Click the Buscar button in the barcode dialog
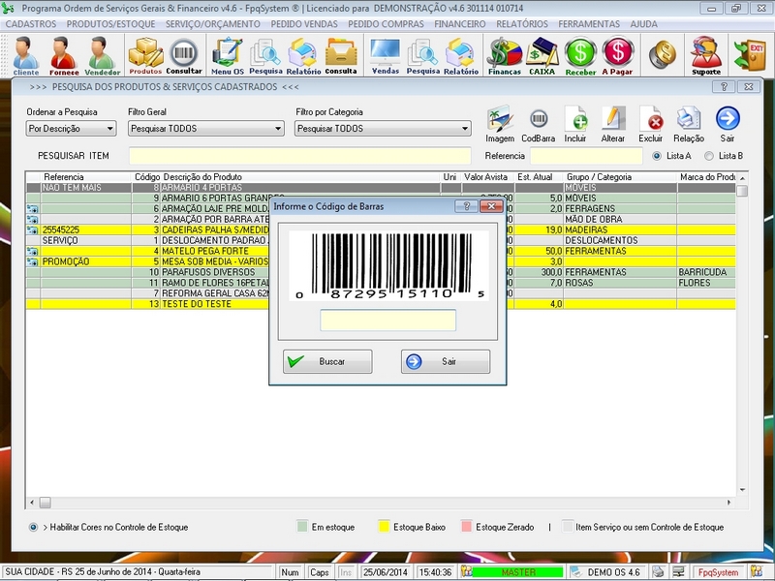Viewport: 775px width, 581px height. tap(329, 362)
